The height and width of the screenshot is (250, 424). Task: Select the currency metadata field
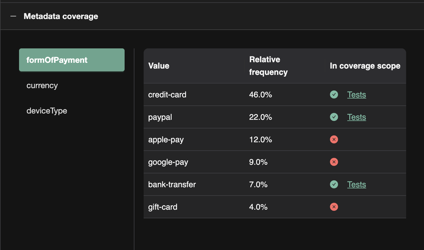[x=42, y=85]
